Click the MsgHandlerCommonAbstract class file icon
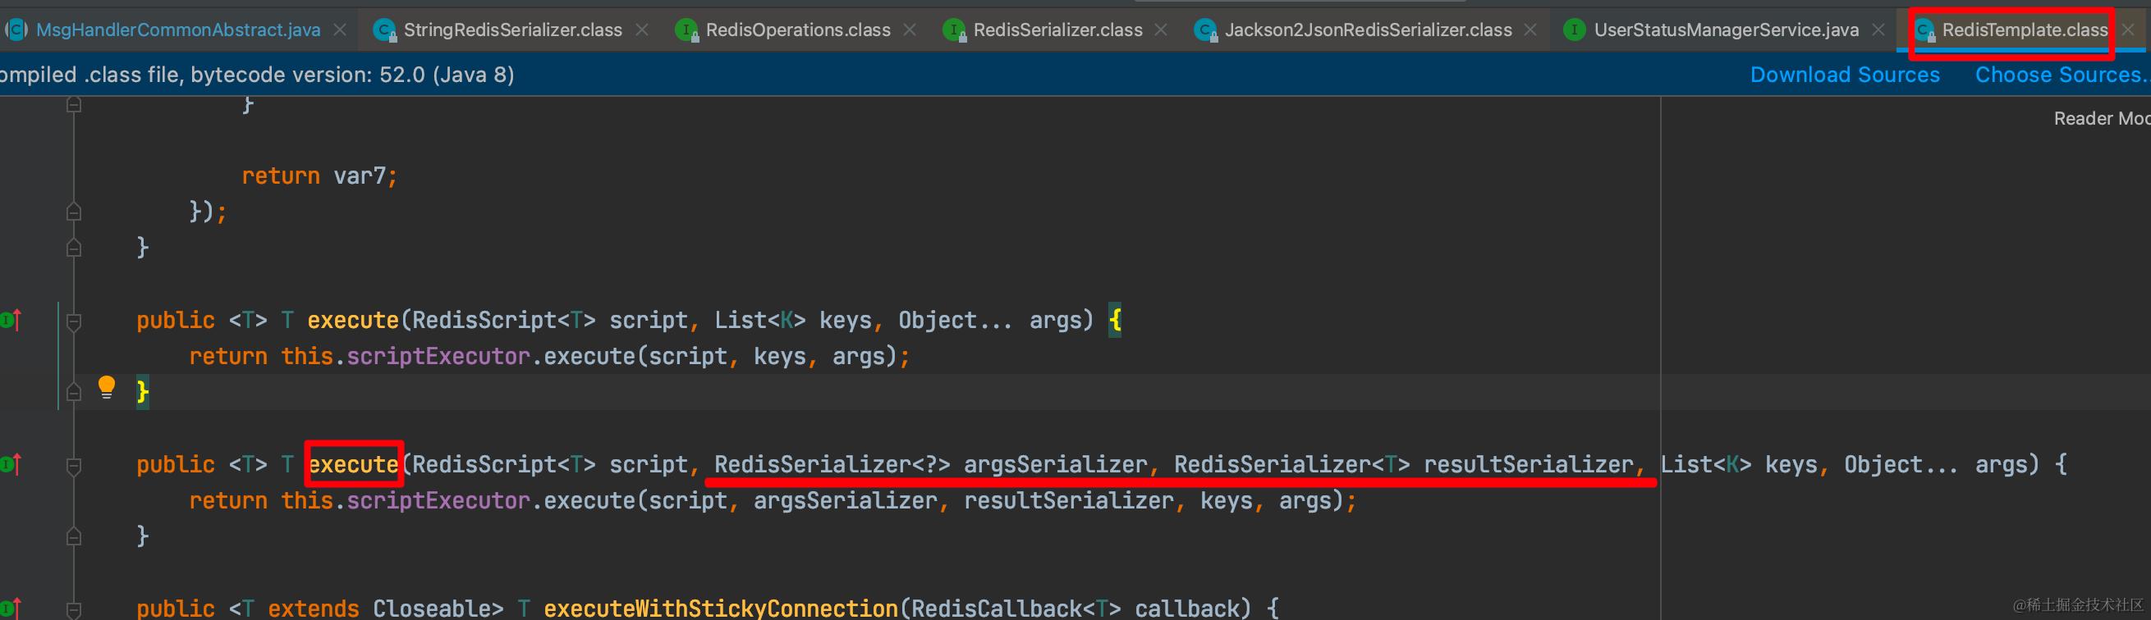 [x=16, y=30]
